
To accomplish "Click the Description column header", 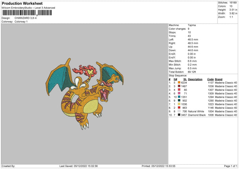I will click(x=195, y=79).
